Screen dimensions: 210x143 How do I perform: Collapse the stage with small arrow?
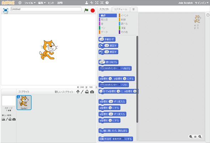pyautogui.click(x=96, y=87)
